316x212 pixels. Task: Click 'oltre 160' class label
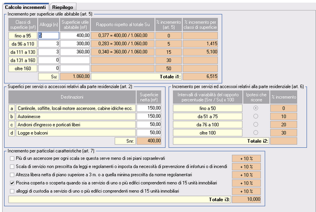coord(23,68)
